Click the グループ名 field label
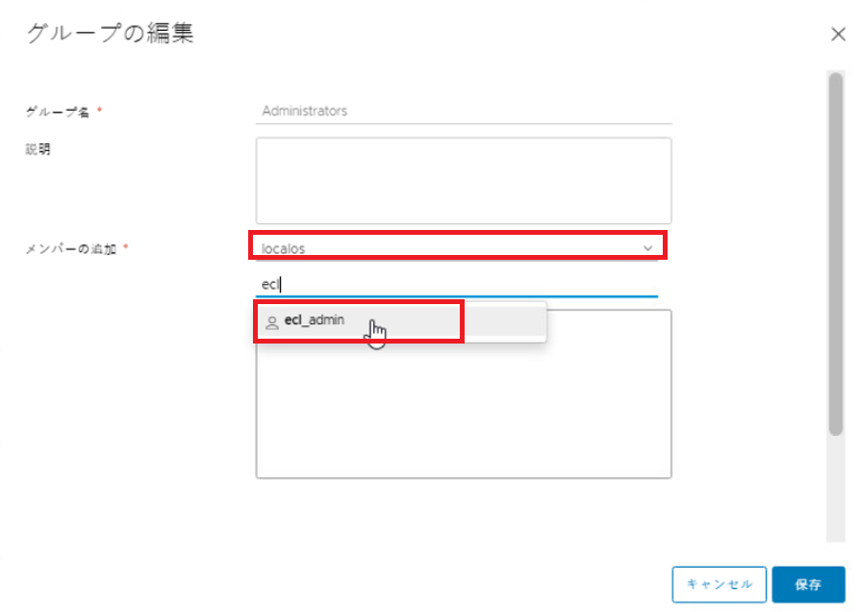 tap(58, 112)
